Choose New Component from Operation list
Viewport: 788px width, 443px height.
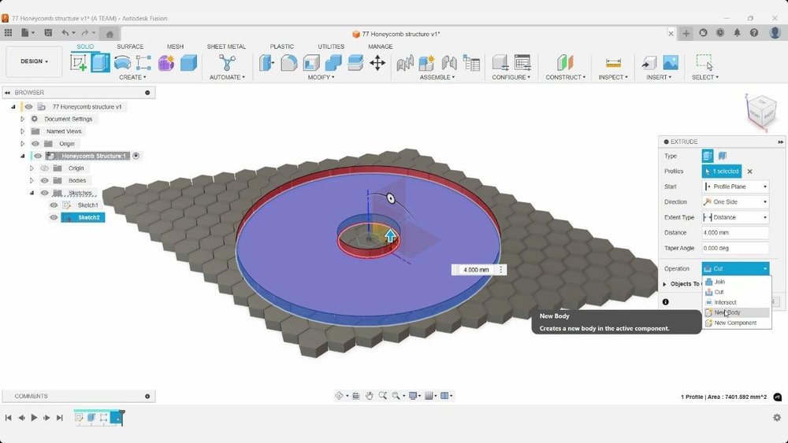(x=737, y=323)
